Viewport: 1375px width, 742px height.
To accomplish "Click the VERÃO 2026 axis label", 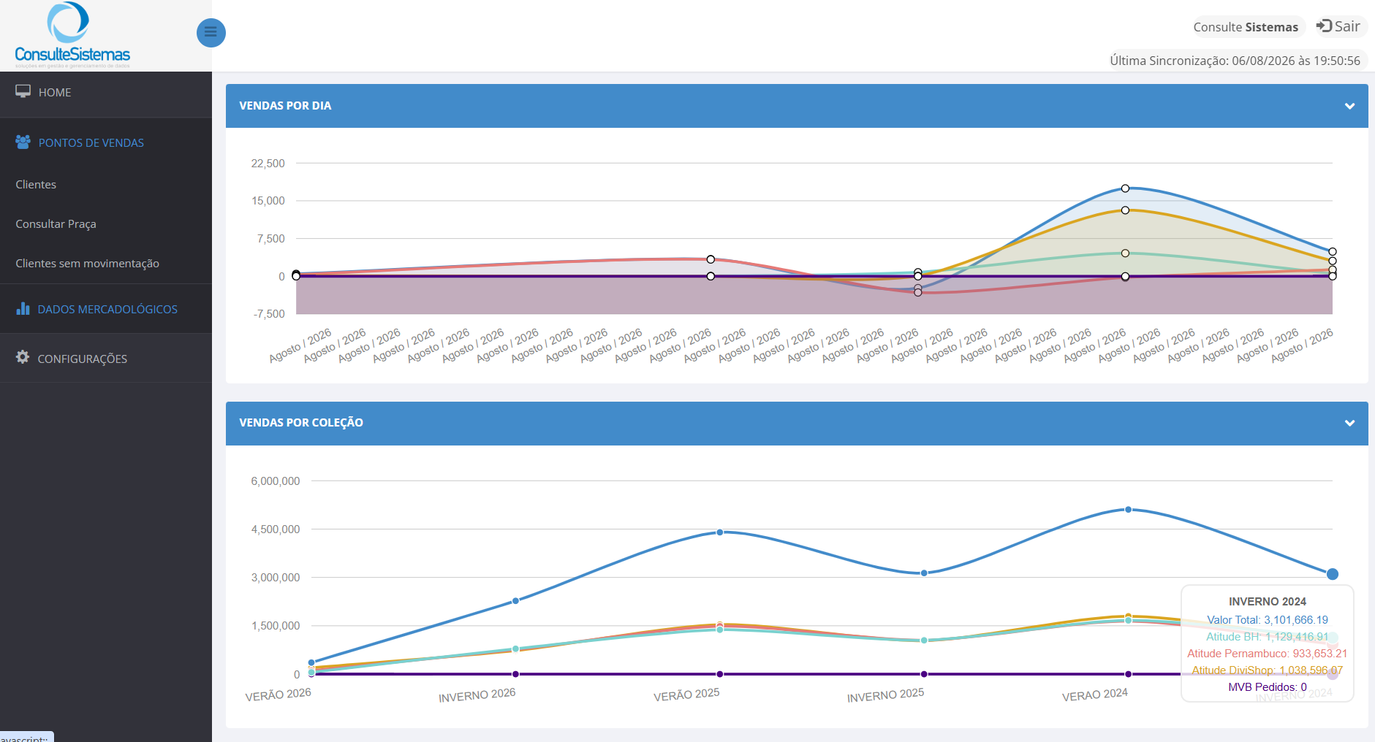I will coord(279,695).
